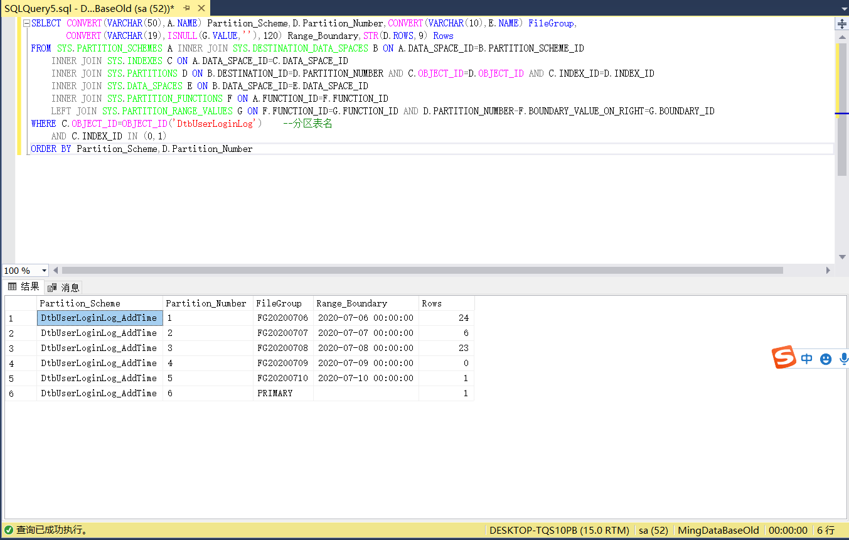The height and width of the screenshot is (540, 849).
Task: Open the active documents dropdown arrow
Action: click(843, 8)
